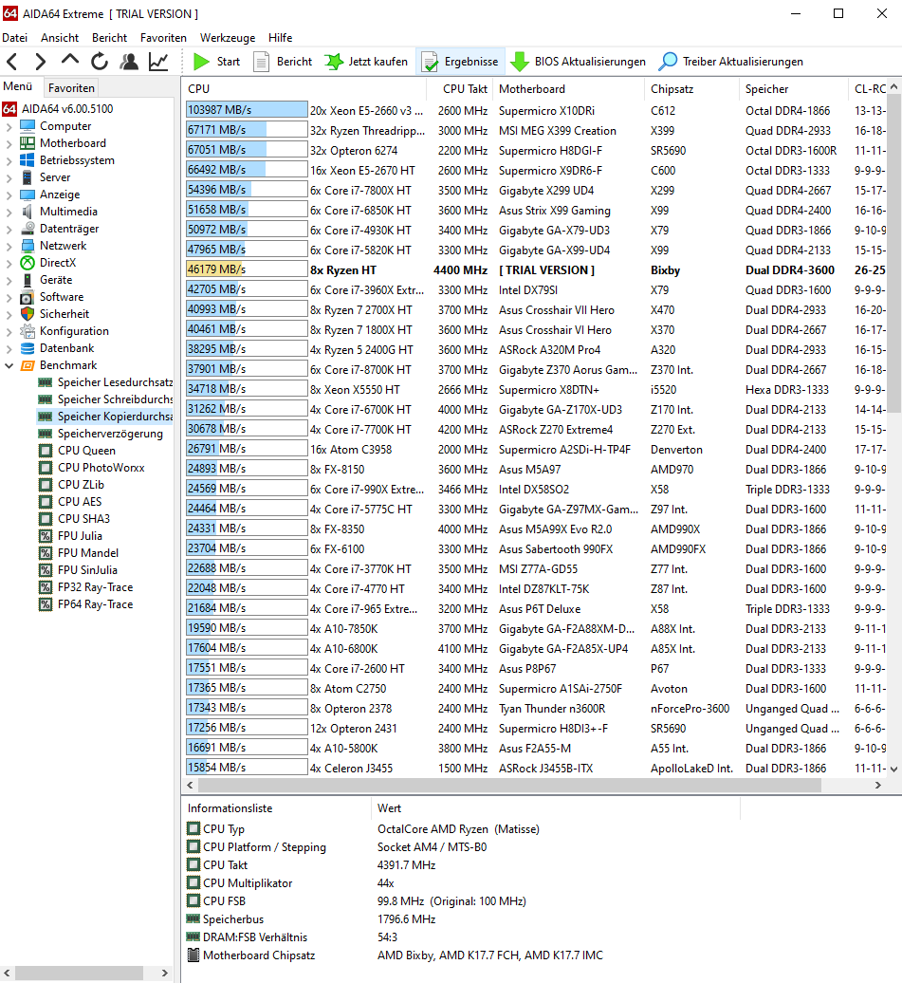This screenshot has width=902, height=983.
Task: Open the Favoriten menu
Action: [163, 38]
